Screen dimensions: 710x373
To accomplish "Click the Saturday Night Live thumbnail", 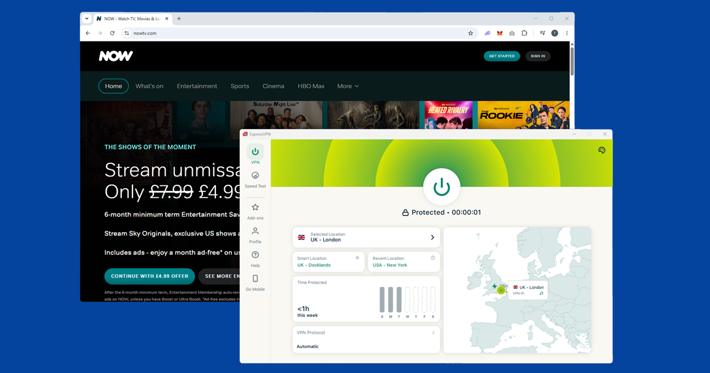I will tap(276, 115).
